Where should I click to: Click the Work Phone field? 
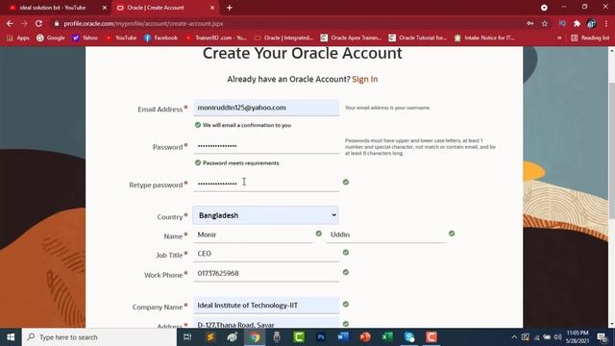coord(266,273)
